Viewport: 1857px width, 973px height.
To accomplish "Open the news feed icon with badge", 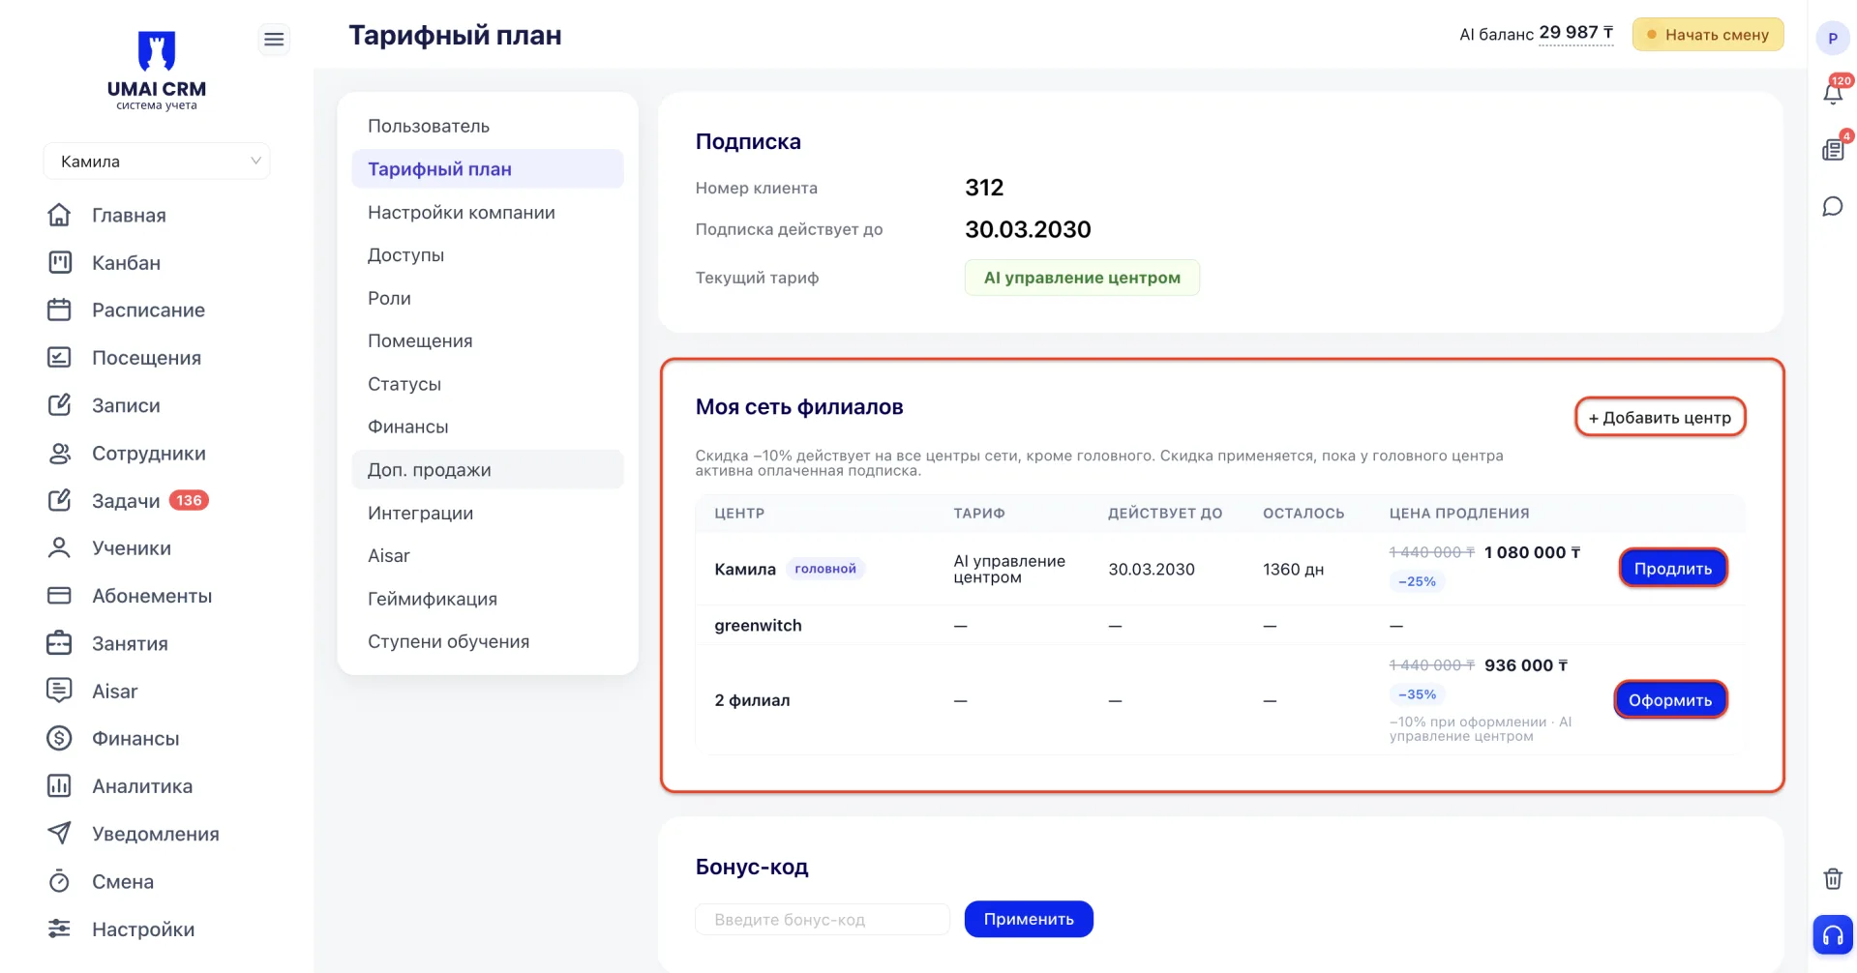I will point(1833,149).
